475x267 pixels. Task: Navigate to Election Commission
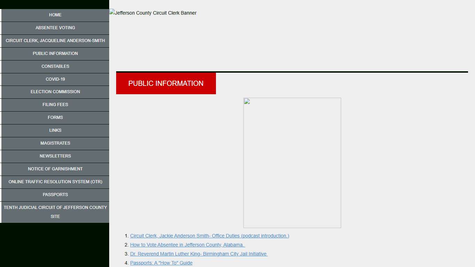click(55, 92)
